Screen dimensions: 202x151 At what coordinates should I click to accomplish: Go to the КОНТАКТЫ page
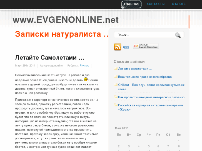click(x=156, y=4)
